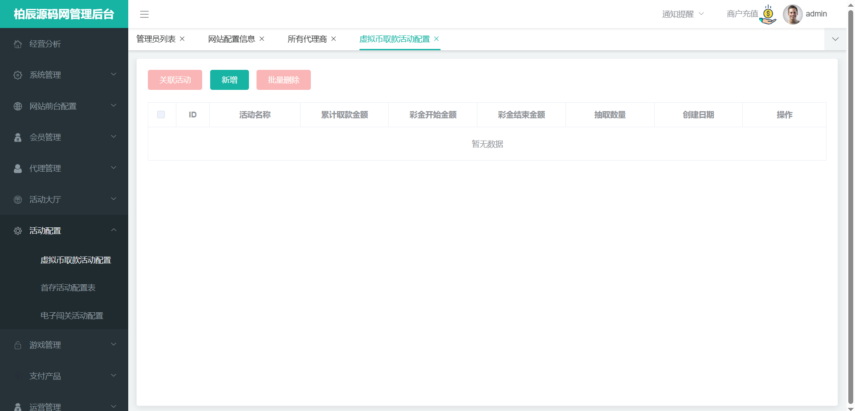This screenshot has height=411, width=855.
Task: Click the ID column header
Action: coord(193,115)
